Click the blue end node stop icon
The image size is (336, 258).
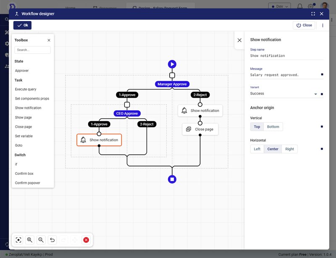[172, 179]
